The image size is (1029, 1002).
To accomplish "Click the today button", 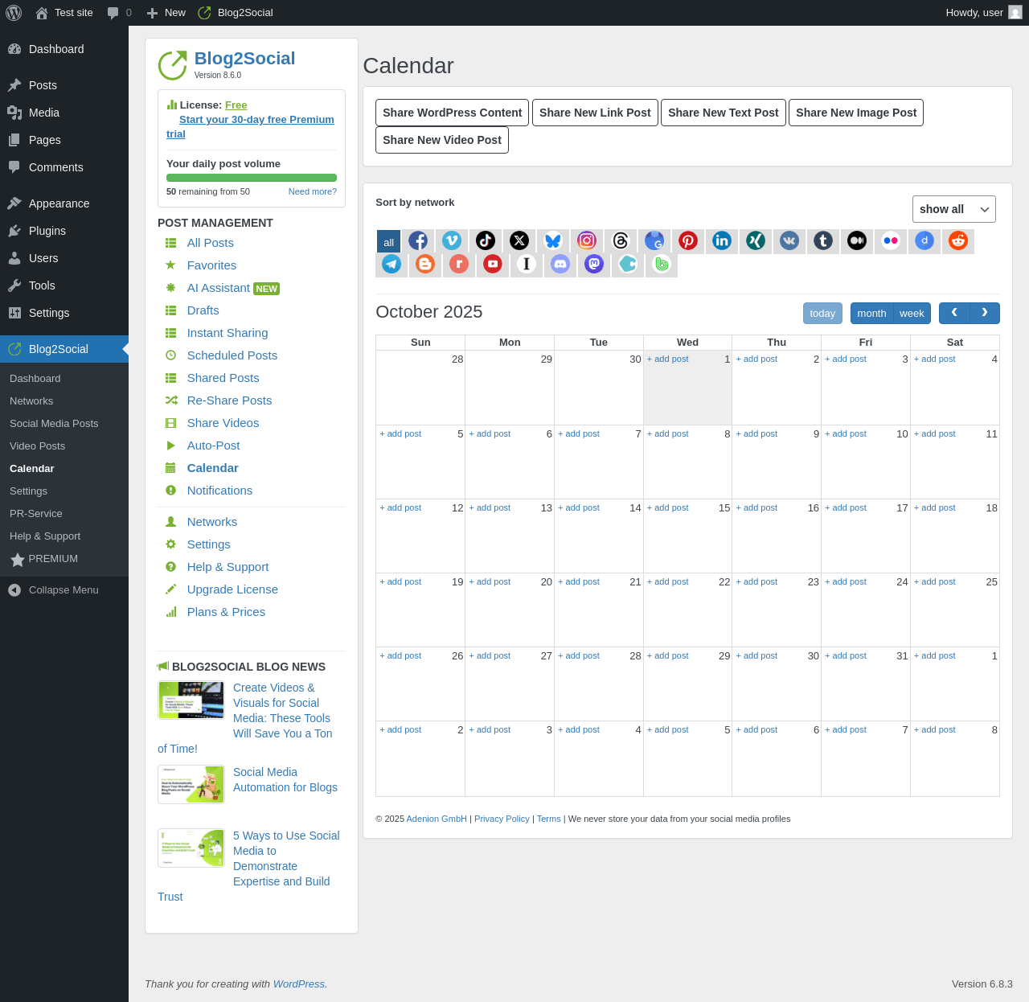I will pyautogui.click(x=822, y=313).
